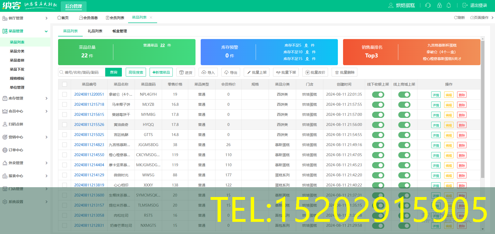Open the 扫码点餐 sidebar item
This screenshot has height=234, width=495.
[16, 124]
